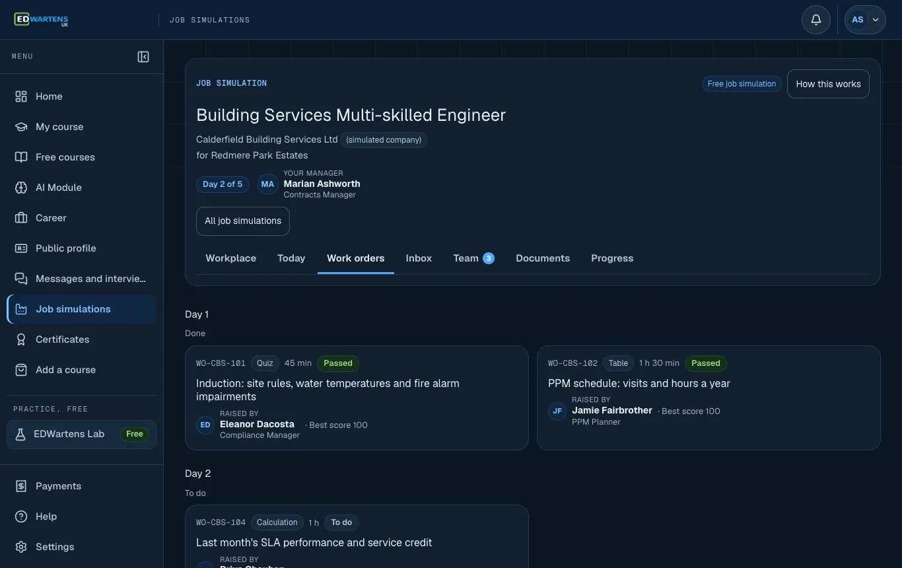Click the Messages and interviews chat icon
The height and width of the screenshot is (568, 902).
click(x=21, y=279)
